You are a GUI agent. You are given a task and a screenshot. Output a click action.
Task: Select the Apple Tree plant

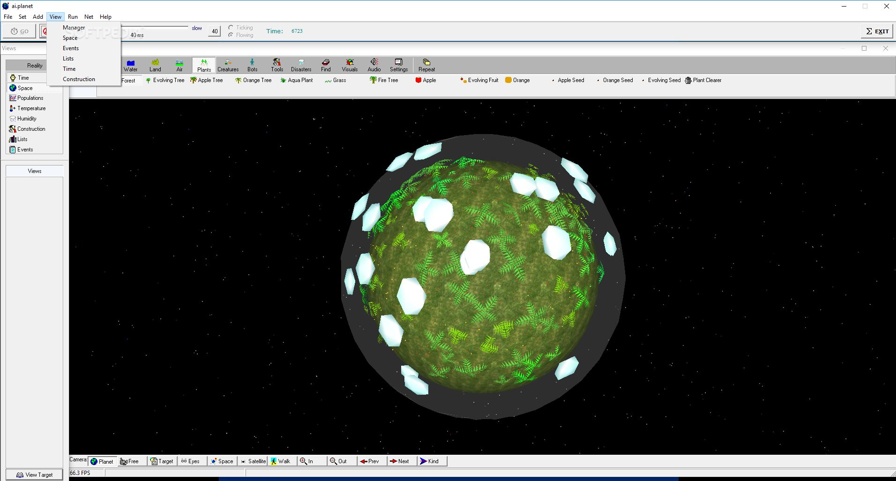point(206,80)
